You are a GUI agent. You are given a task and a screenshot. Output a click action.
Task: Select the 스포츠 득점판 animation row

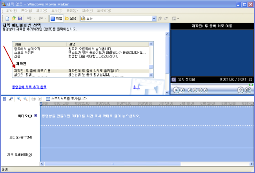80,53
